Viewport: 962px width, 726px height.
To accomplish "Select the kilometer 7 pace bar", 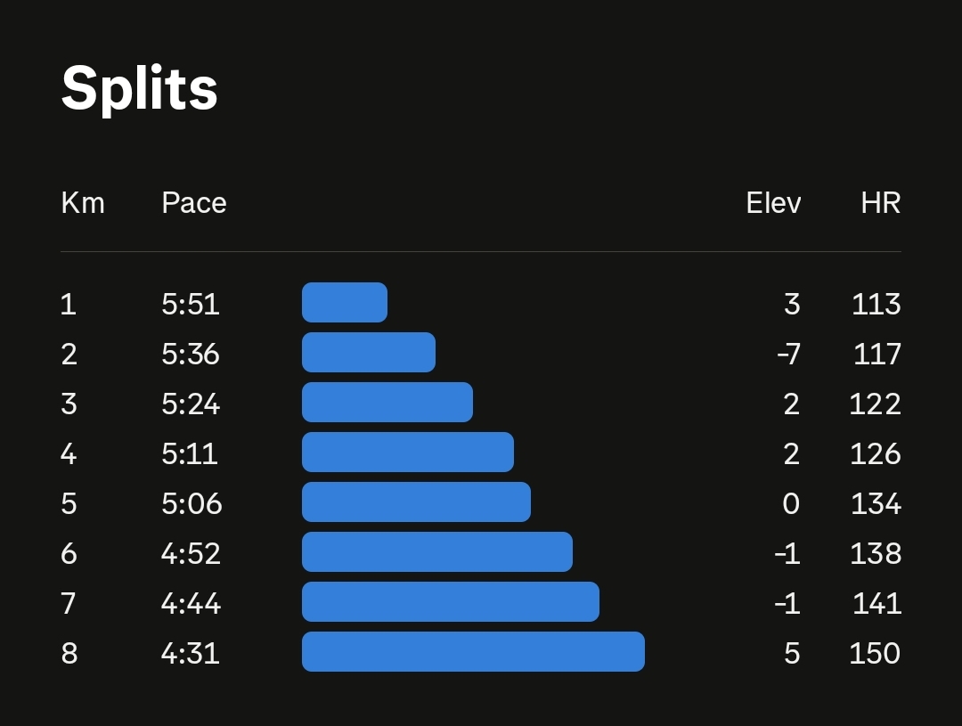I will pos(451,602).
